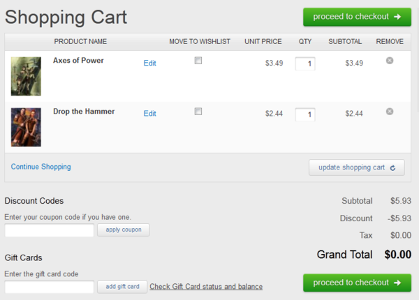Image resolution: width=419 pixels, height=300 pixels.
Task: Edit the Drop the Hammer item
Action: pos(149,114)
